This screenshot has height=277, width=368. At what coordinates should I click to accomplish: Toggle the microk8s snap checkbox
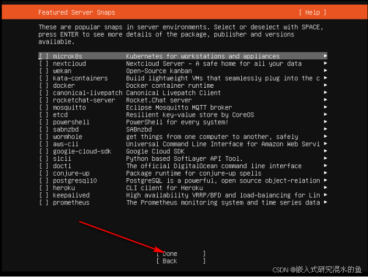44,56
